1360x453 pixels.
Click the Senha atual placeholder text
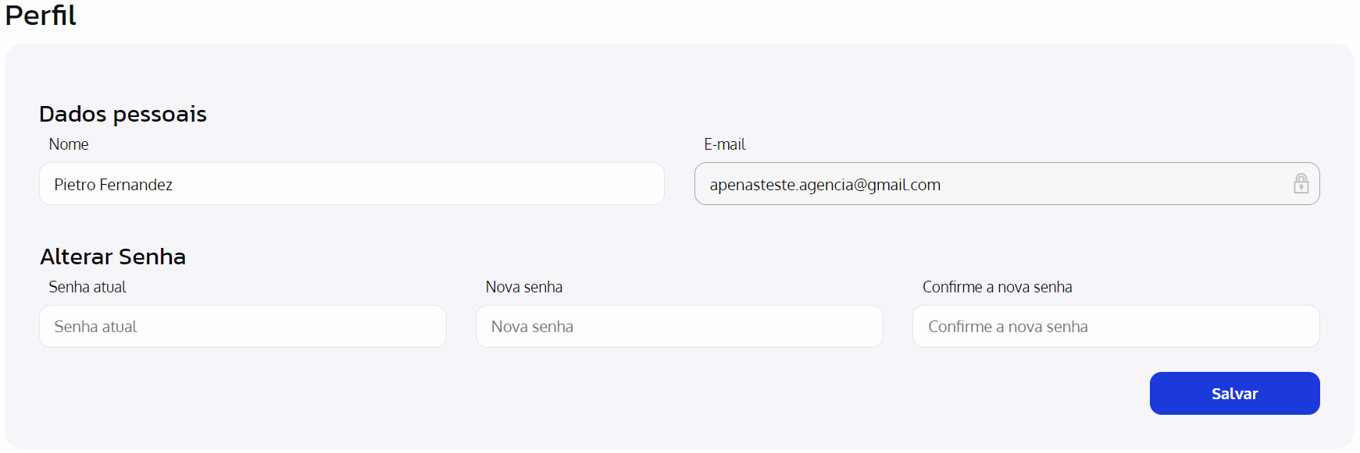pos(95,327)
